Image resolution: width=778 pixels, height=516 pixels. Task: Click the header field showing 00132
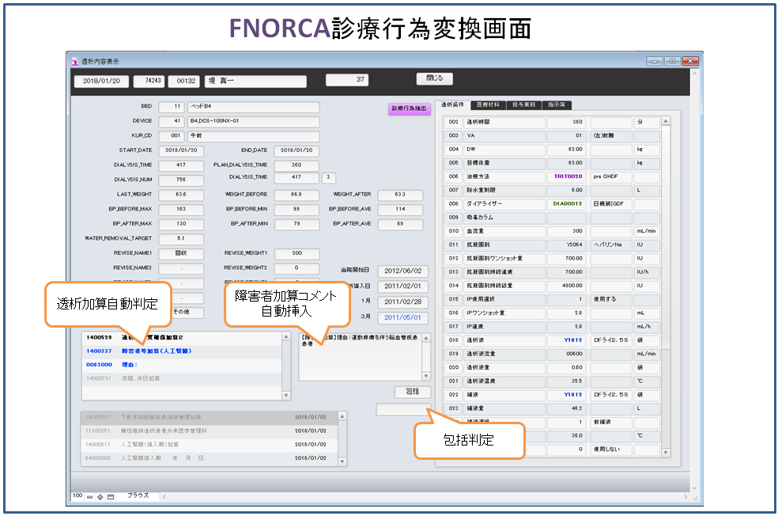tap(183, 81)
